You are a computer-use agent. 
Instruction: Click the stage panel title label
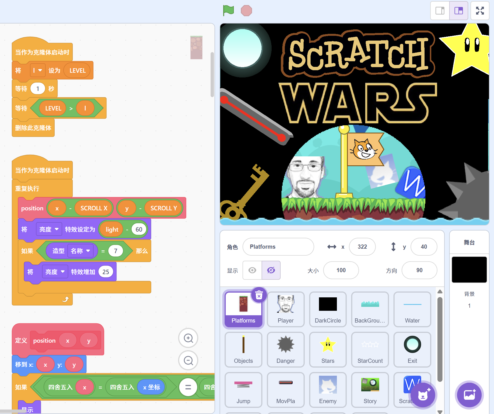(x=469, y=243)
